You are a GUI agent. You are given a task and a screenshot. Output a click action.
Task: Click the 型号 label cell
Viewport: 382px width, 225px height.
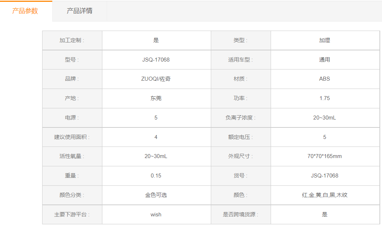72,60
